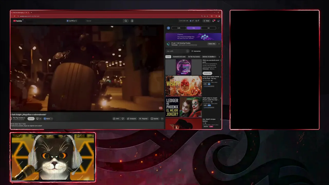Open Heath Ledger vs Joaquin Phoenix title
329x185 pixels.
coord(211,99)
